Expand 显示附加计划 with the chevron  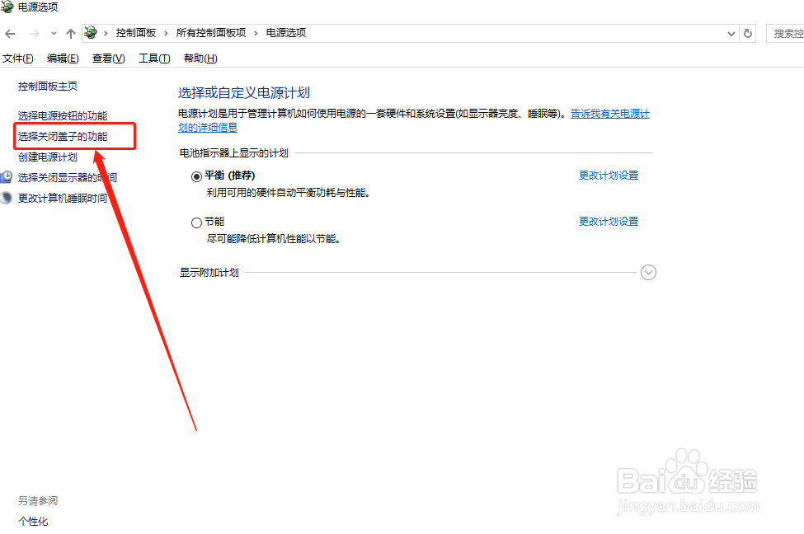pyautogui.click(x=649, y=272)
